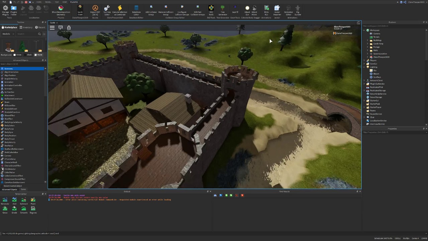This screenshot has height=241, width=428.
Task: Click Remove Collision Group
Action: (x=166, y=10)
